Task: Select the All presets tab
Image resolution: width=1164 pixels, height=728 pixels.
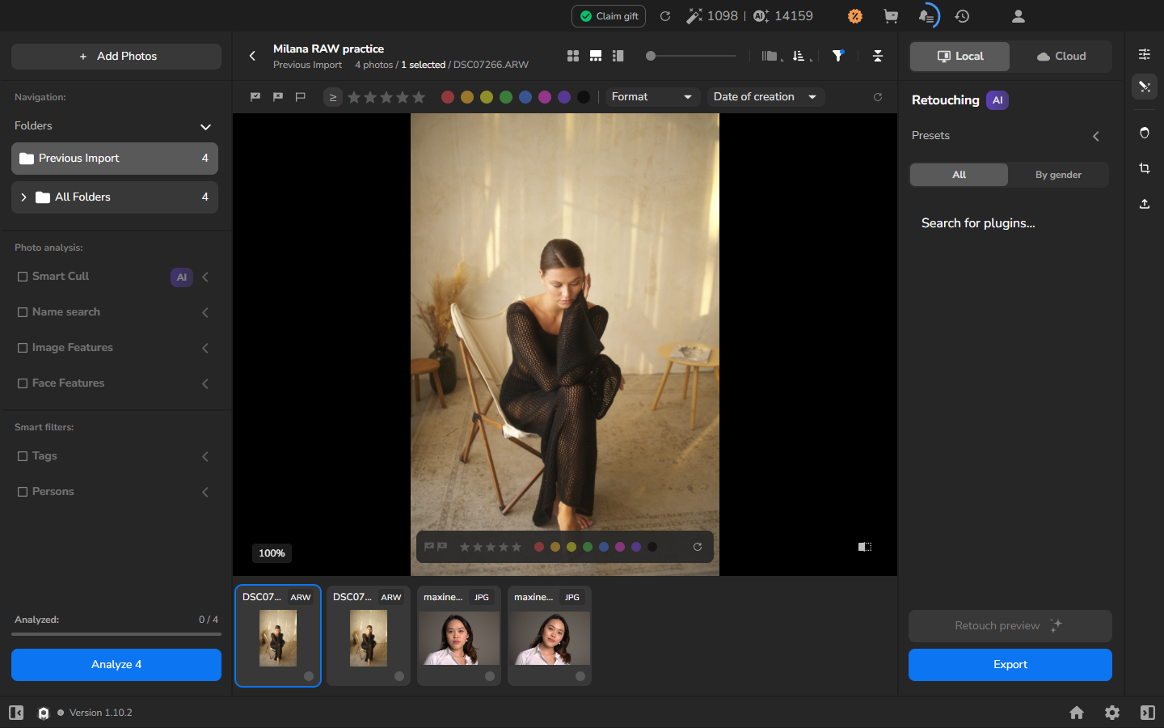Action: [x=959, y=175]
